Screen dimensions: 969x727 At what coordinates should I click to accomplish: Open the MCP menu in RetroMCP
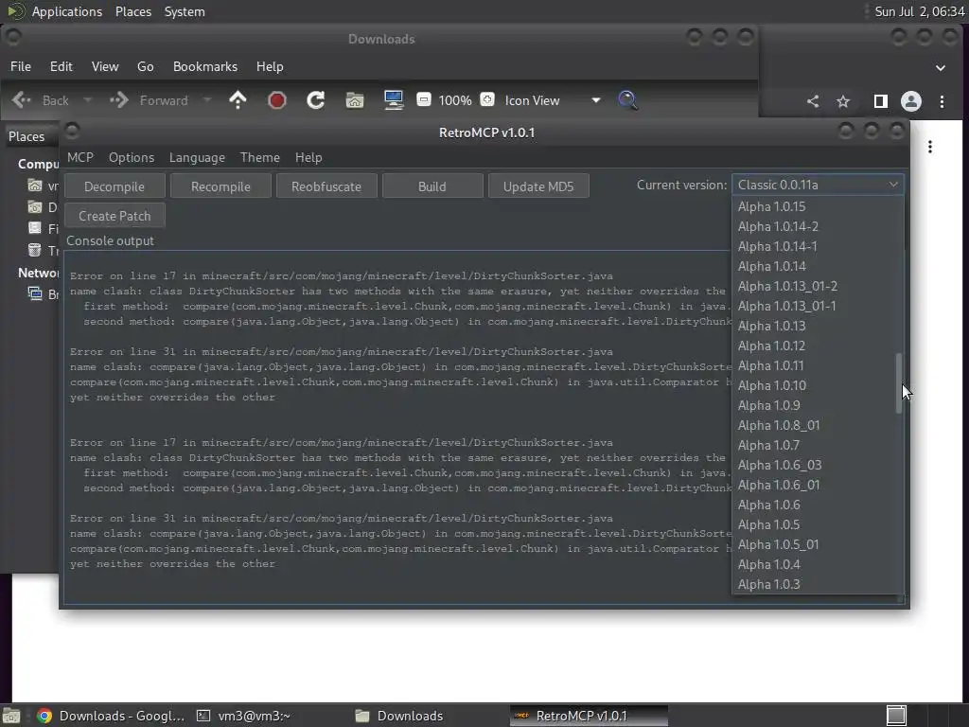coord(80,157)
